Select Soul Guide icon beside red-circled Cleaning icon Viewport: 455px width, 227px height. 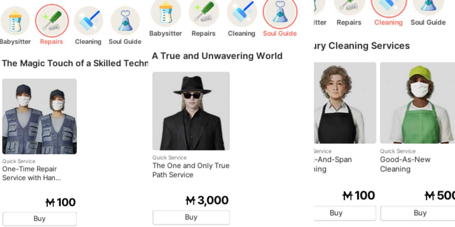coord(428,6)
